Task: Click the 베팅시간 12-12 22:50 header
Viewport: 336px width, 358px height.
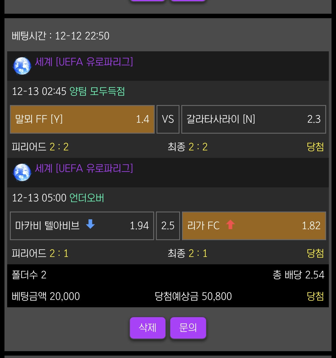Action: coord(61,36)
